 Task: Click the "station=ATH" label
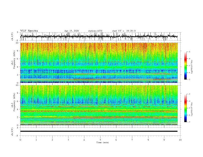coord(95,31)
